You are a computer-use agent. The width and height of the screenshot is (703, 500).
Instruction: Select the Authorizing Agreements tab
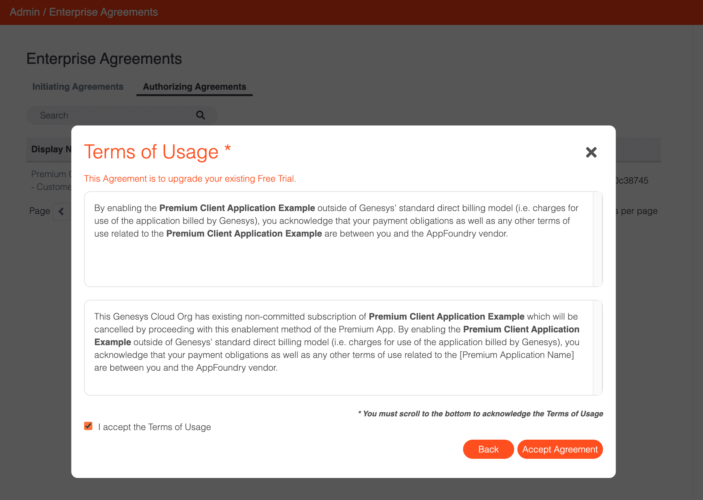(194, 87)
